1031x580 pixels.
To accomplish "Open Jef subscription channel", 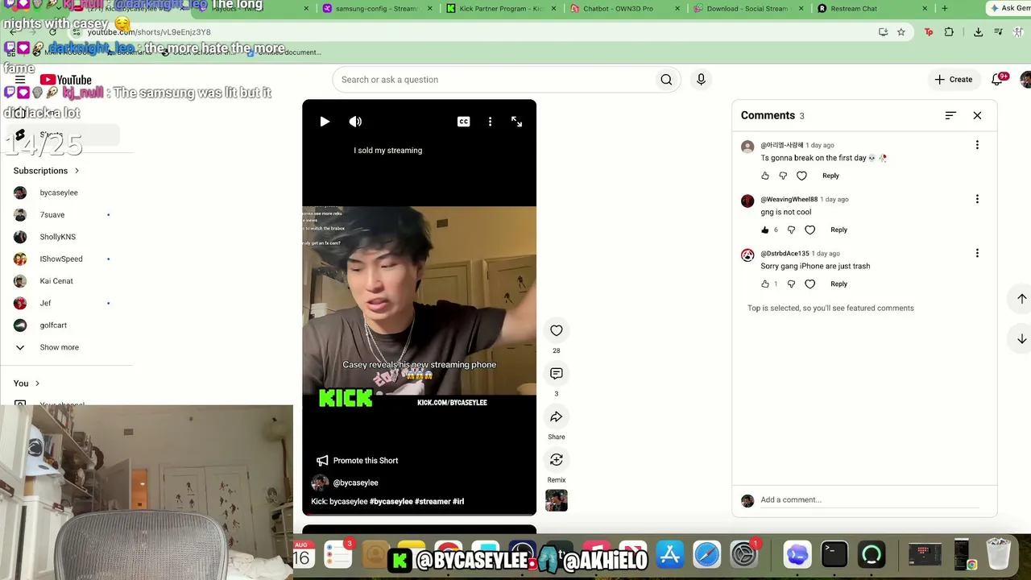I will [x=45, y=304].
